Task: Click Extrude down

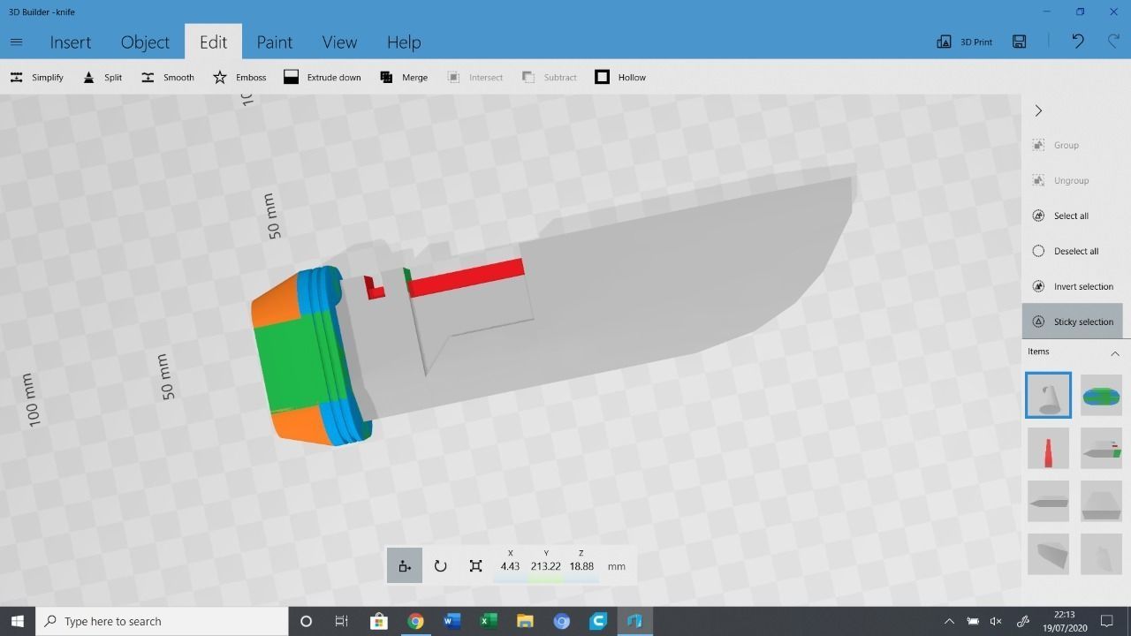Action: [322, 78]
